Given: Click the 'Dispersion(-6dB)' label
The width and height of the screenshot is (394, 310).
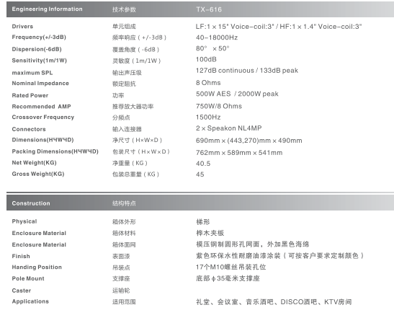Looking at the screenshot, I should coord(37,49).
